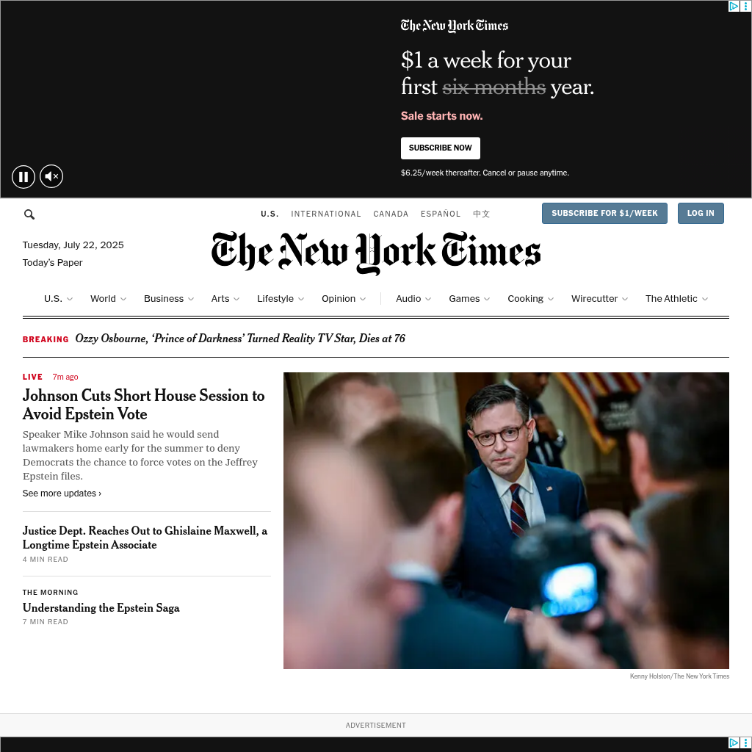752x752 pixels.
Task: Switch to the International edition
Action: click(x=325, y=214)
